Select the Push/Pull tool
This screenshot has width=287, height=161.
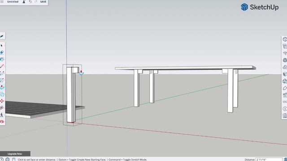2,87
